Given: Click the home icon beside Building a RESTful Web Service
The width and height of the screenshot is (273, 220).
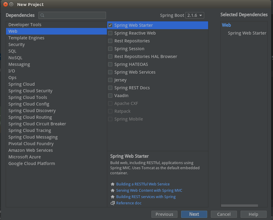Looking at the screenshot, I should 113,184.
